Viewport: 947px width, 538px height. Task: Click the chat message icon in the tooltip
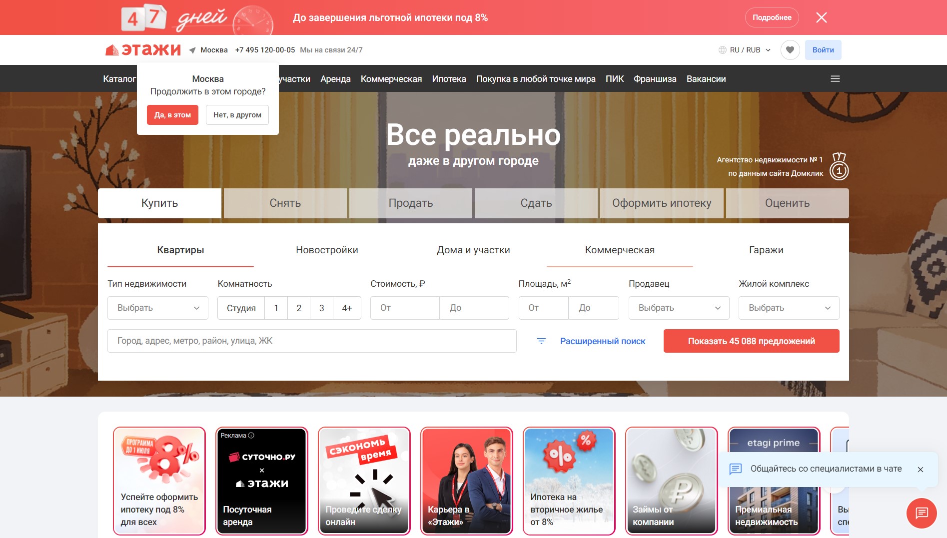[736, 469]
